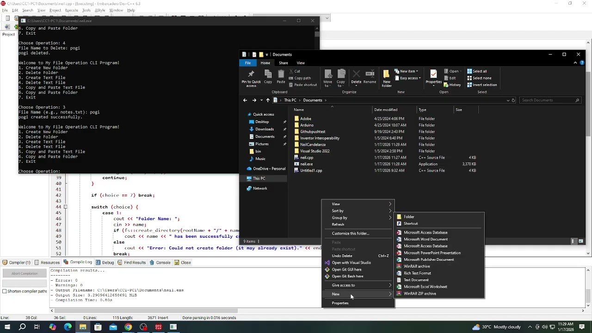This screenshot has height=333, width=592.
Task: Switch Explorer to details view toggle
Action: tap(573, 241)
